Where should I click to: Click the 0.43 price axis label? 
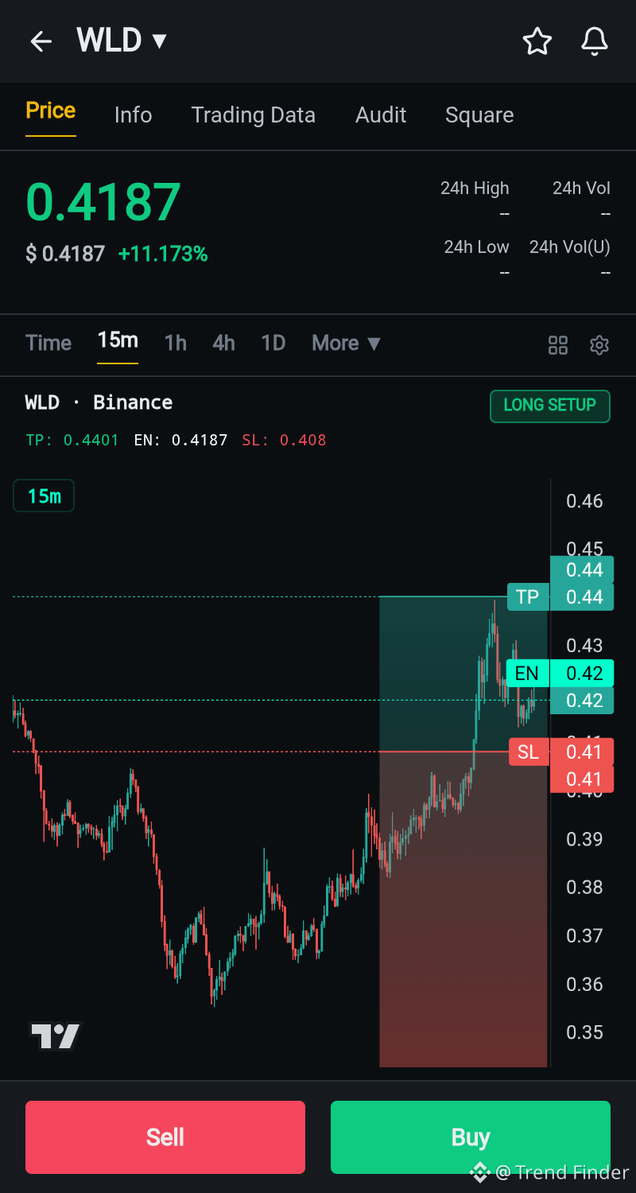(584, 645)
